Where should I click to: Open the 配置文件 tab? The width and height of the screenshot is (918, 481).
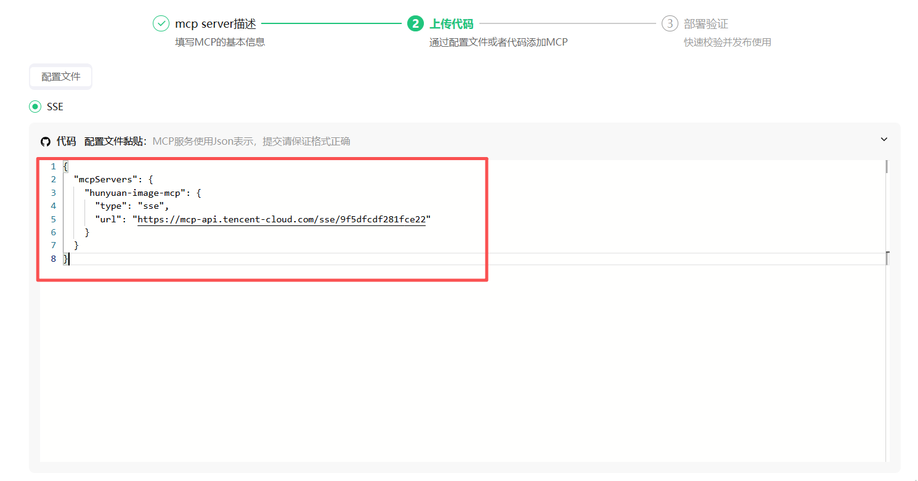[60, 76]
